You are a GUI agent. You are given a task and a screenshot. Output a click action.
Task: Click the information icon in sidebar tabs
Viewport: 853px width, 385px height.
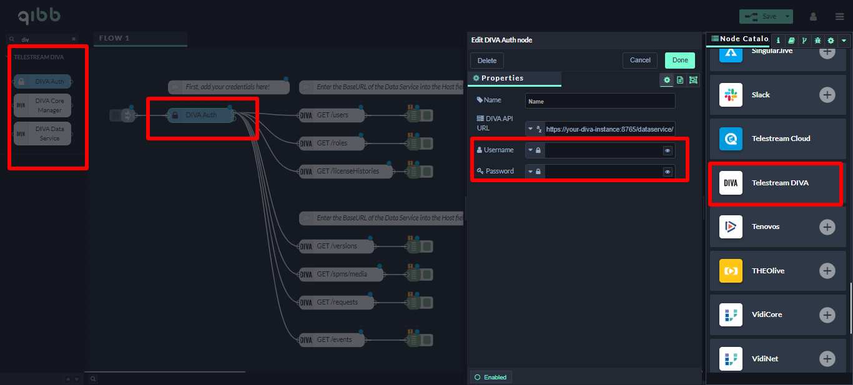[x=778, y=40]
